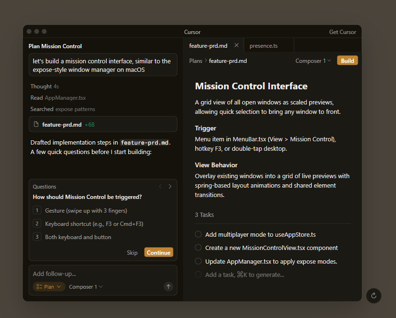Viewport: 396px width, 318px height.
Task: Close the feature-prd.md tab
Action: 237,45
